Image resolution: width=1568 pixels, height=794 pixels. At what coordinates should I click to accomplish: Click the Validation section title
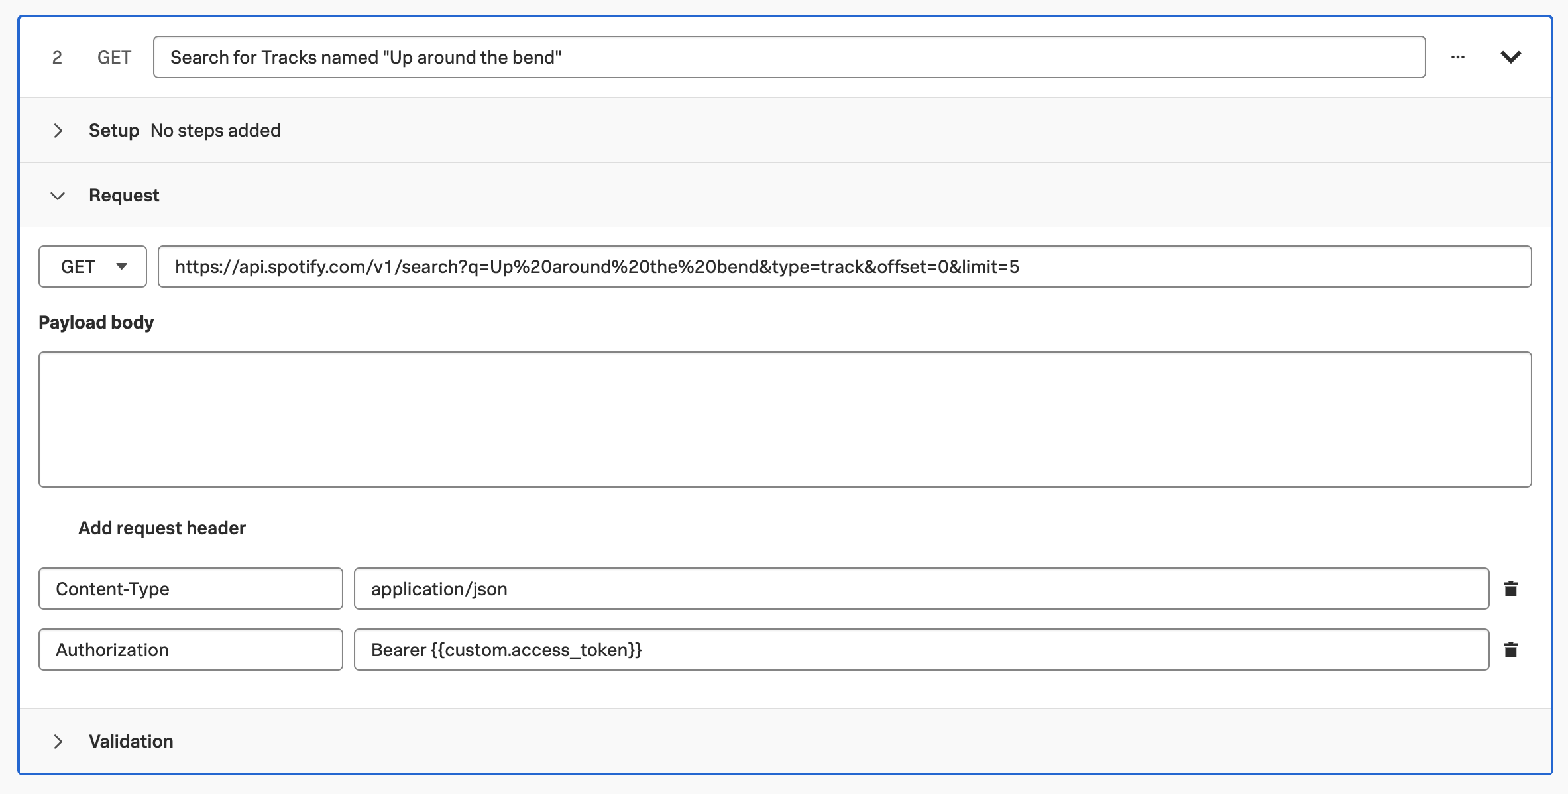pyautogui.click(x=131, y=742)
